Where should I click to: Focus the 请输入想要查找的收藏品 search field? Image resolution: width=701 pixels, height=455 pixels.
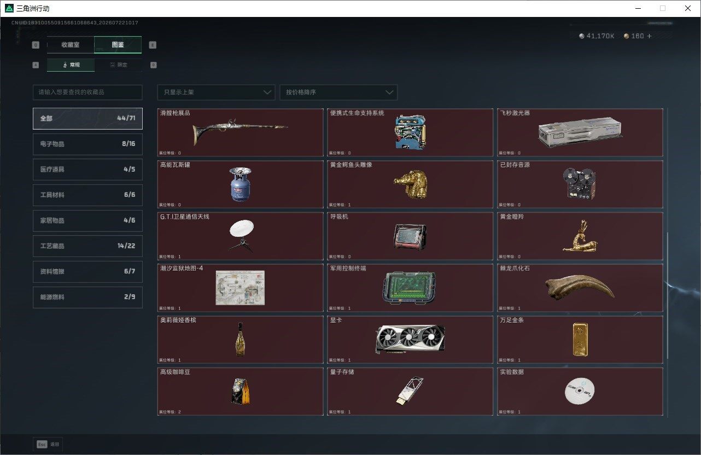tap(87, 92)
